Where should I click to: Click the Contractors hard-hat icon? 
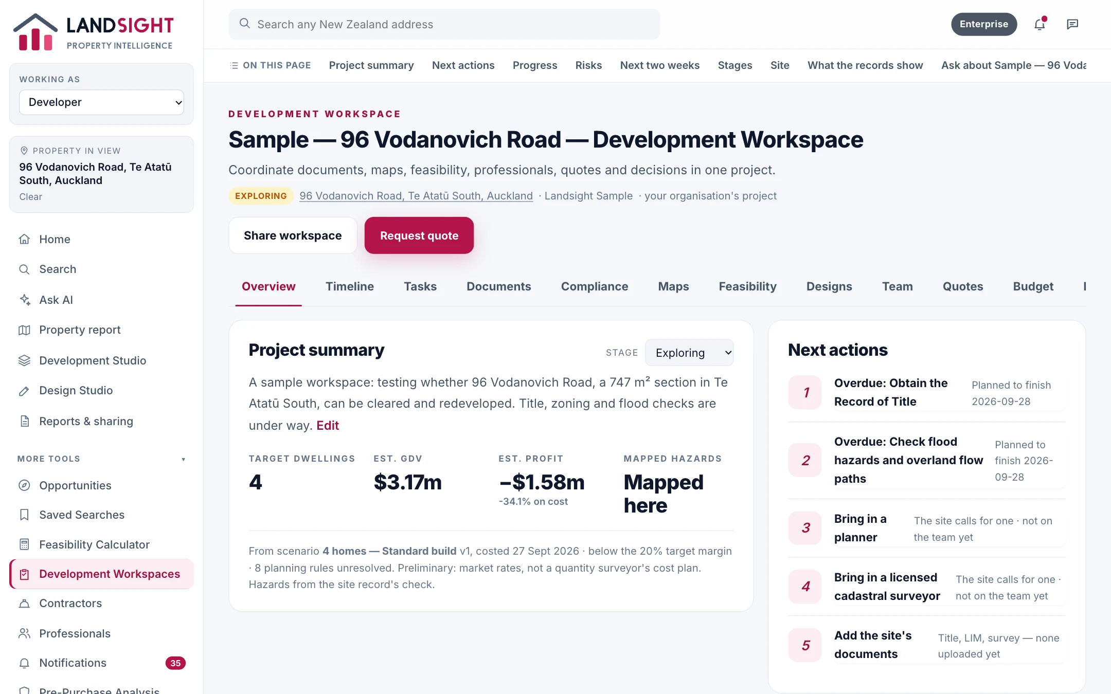tap(24, 603)
